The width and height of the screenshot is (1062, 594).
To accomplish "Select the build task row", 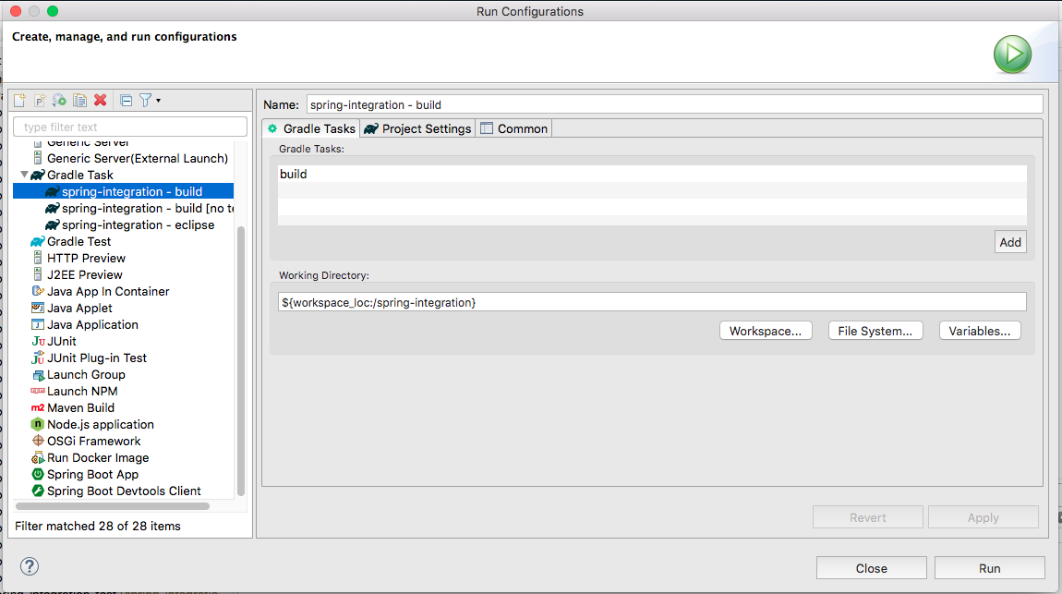I will pyautogui.click(x=652, y=174).
